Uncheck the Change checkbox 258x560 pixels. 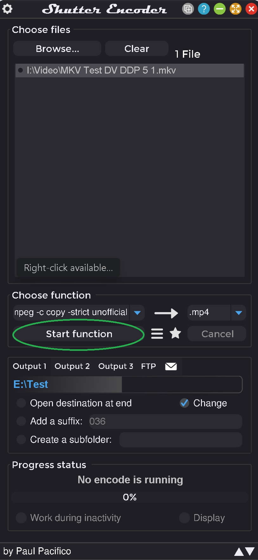click(x=184, y=403)
